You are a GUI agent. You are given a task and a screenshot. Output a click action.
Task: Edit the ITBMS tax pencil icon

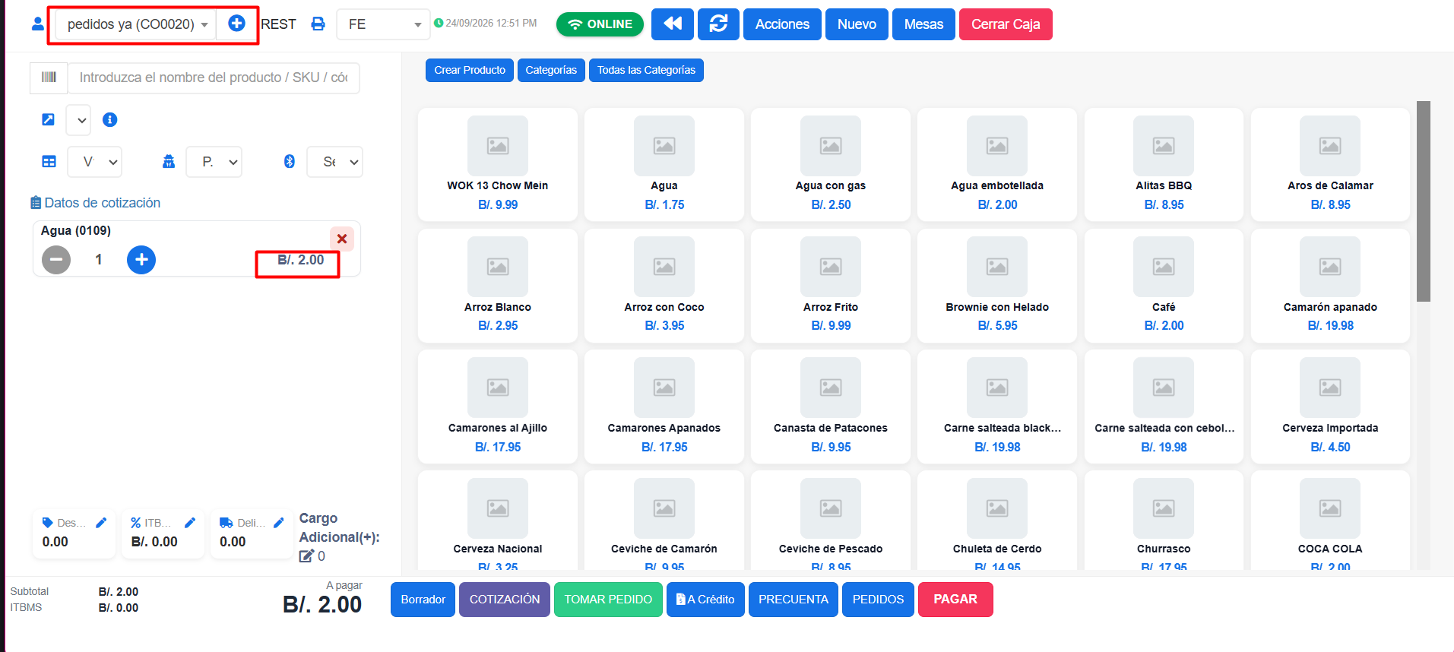(190, 523)
